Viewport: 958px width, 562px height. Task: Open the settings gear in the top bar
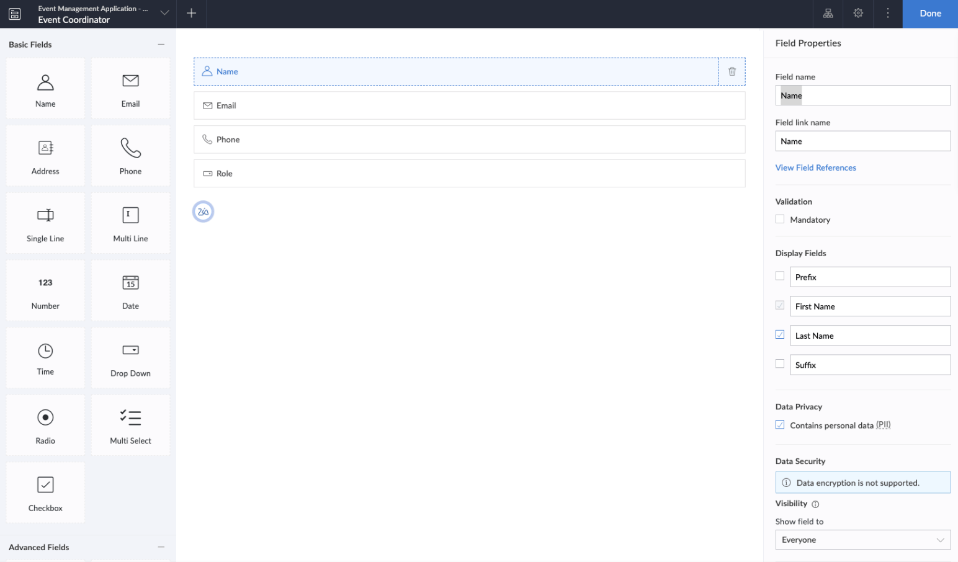coord(857,13)
